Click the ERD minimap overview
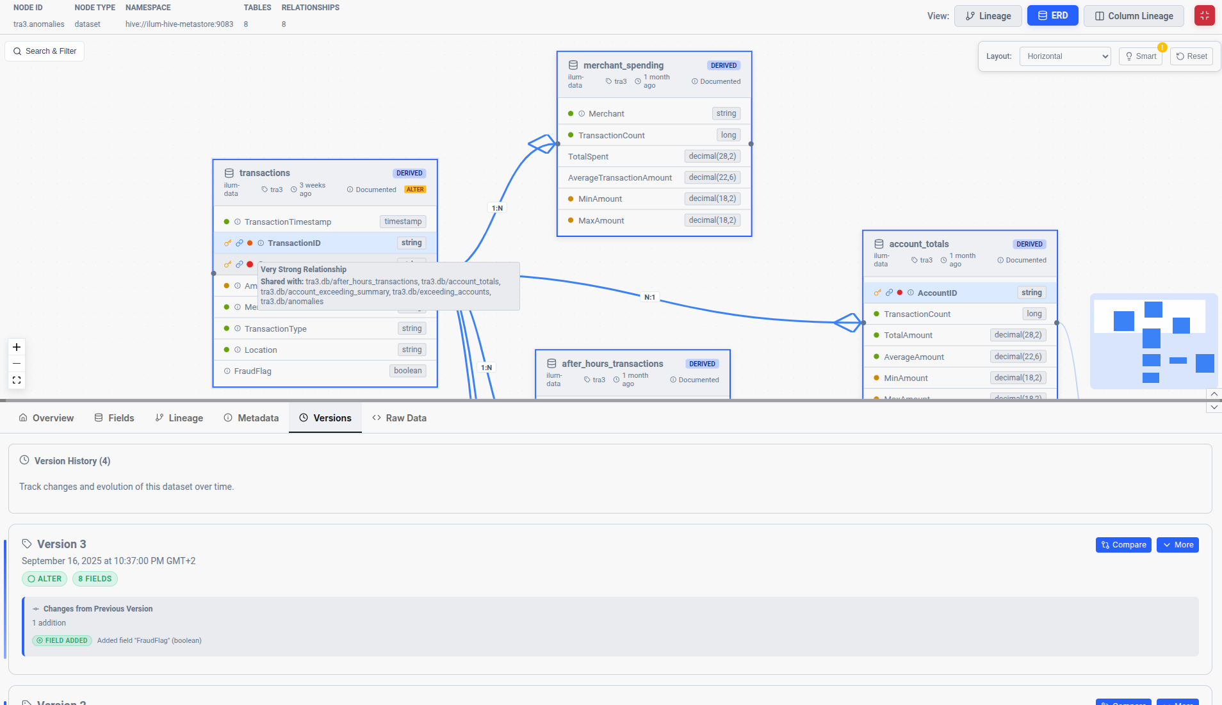 (1153, 341)
